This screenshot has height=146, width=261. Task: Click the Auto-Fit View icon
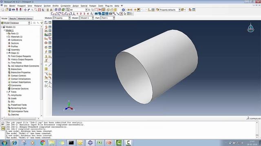point(39,10)
